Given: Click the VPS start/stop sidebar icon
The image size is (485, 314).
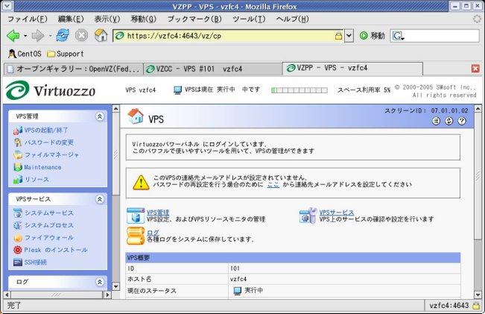Looking at the screenshot, I should pyautogui.click(x=18, y=131).
